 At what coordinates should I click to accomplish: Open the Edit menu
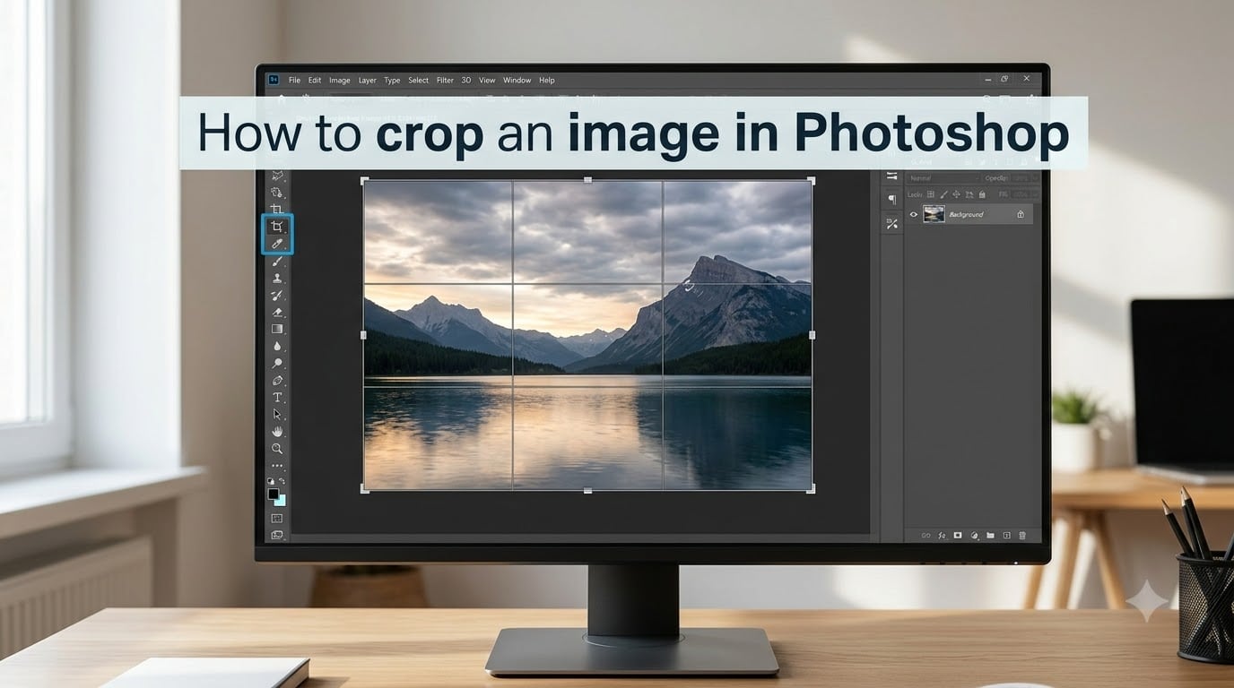(315, 81)
